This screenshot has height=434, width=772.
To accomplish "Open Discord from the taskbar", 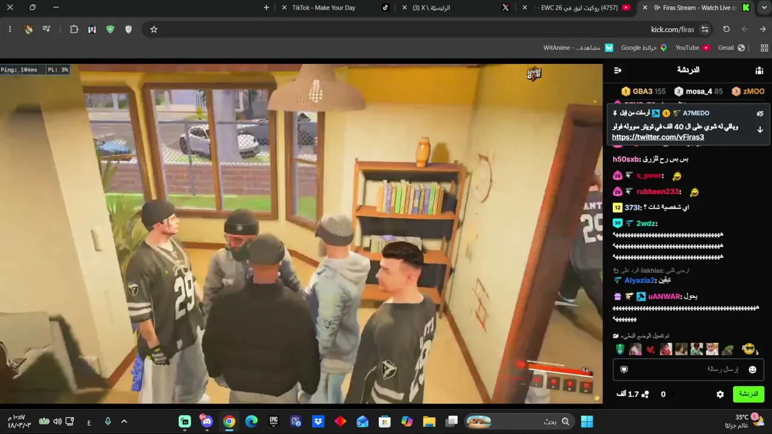I will click(x=207, y=422).
